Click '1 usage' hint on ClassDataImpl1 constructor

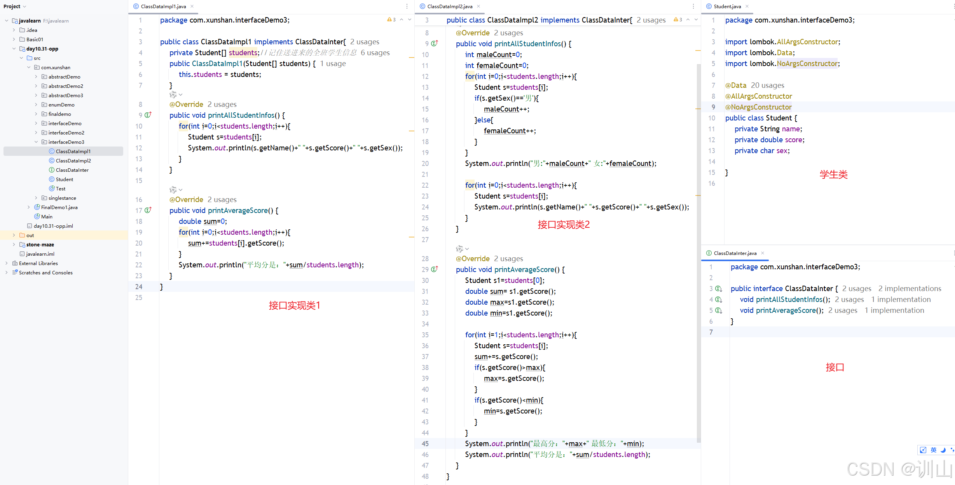333,63
